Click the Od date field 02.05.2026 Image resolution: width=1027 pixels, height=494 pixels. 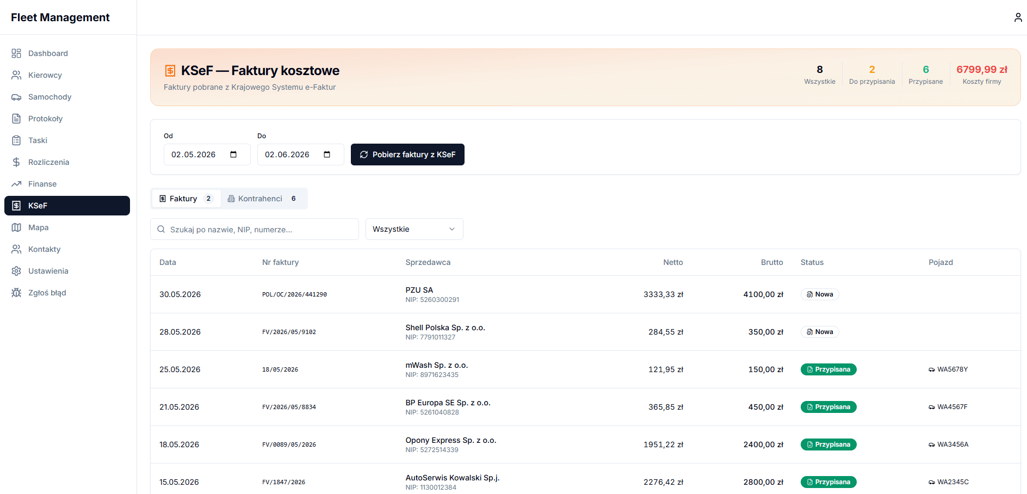pyautogui.click(x=207, y=155)
